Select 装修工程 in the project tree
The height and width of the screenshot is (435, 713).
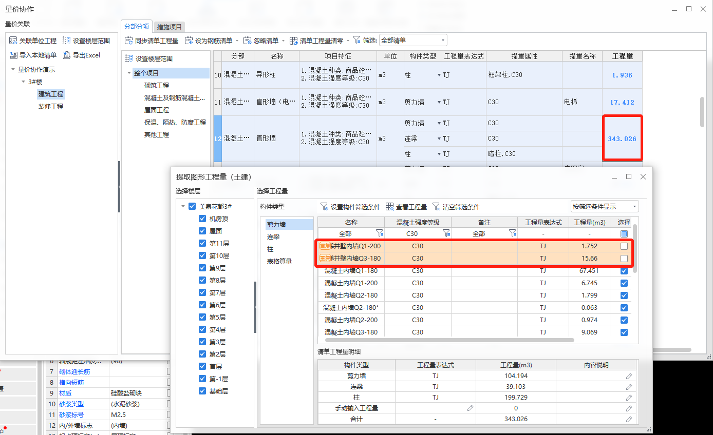click(51, 106)
